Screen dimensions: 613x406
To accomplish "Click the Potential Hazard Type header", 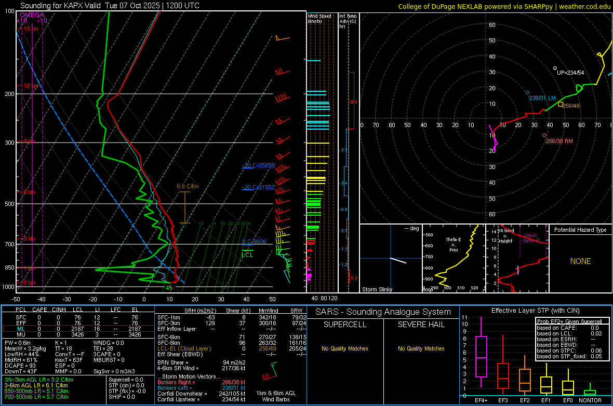I will click(x=580, y=230).
